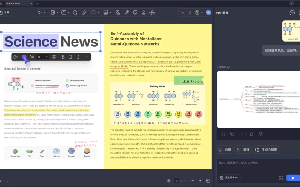Viewport: 300px width, 187px height.
Task: Copy the AI response using copy icon
Action: click(232, 134)
